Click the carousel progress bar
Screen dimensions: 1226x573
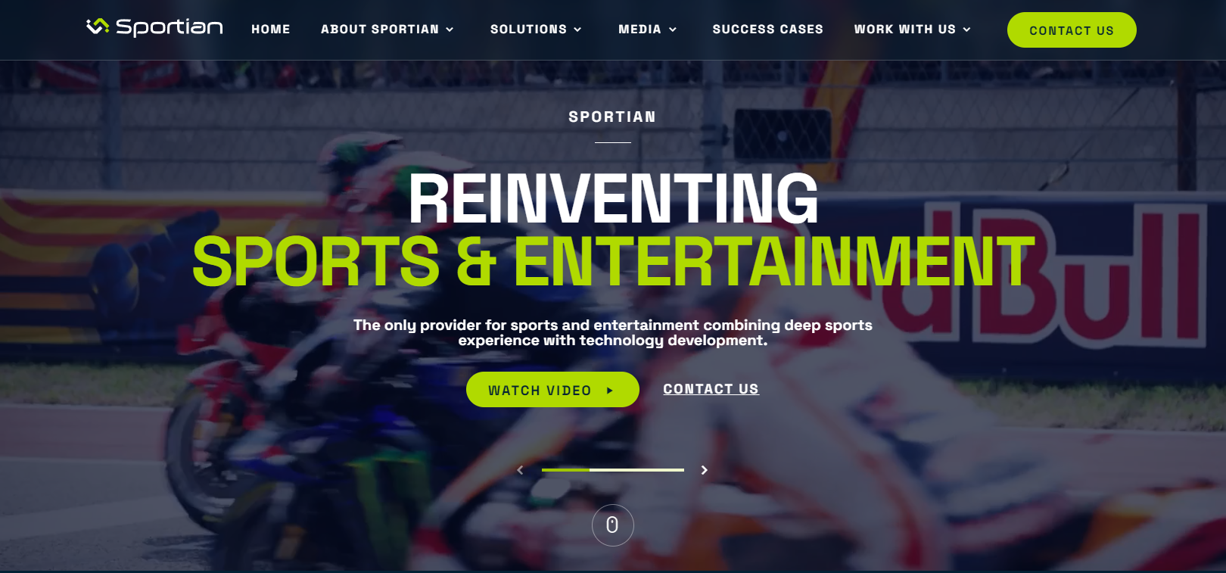[613, 470]
